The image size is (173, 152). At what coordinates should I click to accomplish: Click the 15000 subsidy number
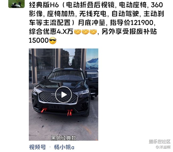click(39, 40)
